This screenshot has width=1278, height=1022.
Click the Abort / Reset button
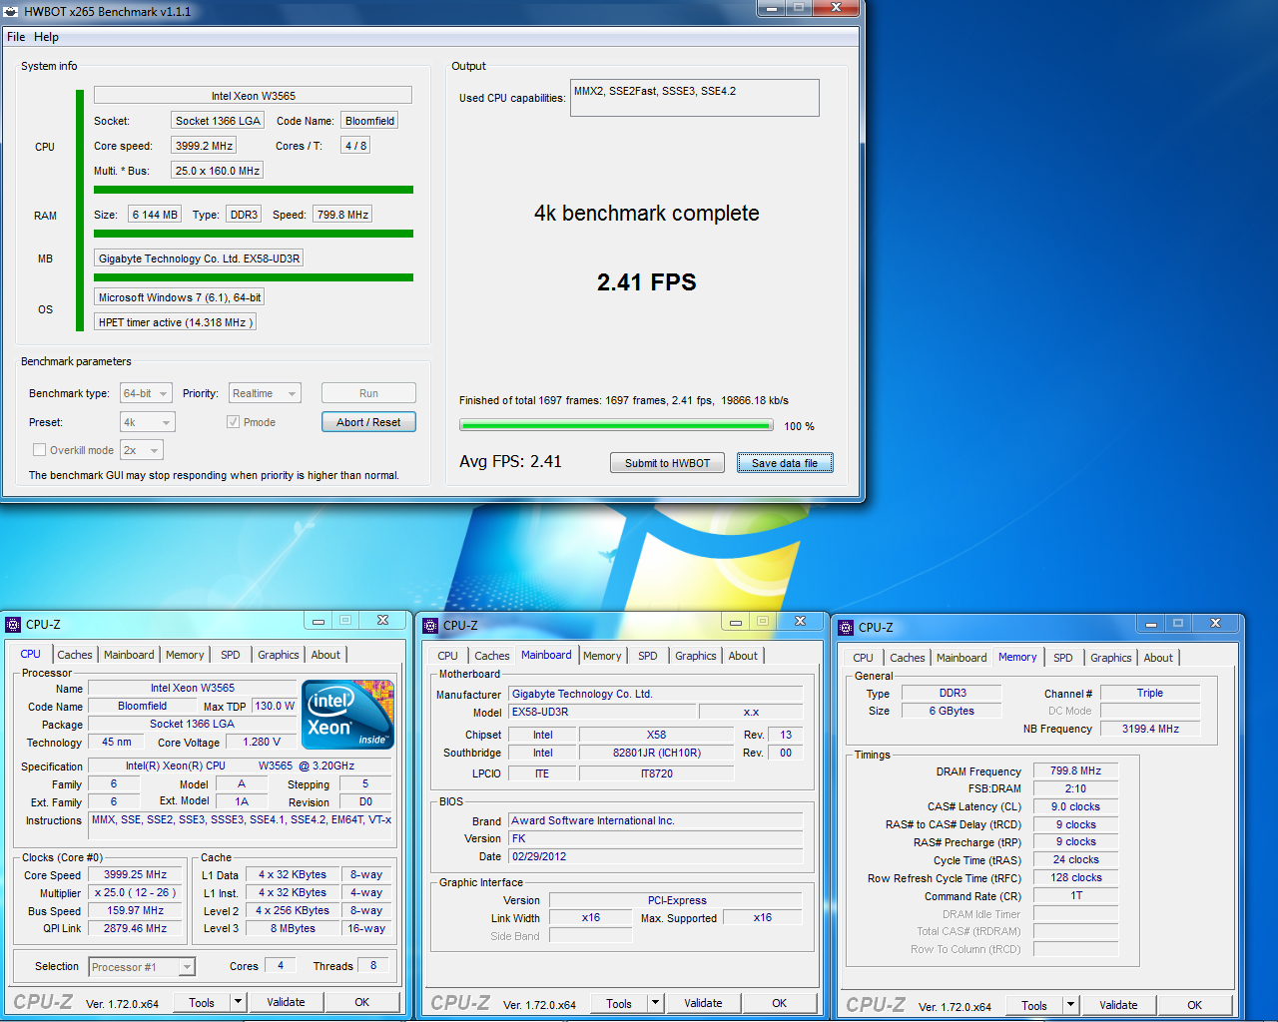(x=368, y=422)
